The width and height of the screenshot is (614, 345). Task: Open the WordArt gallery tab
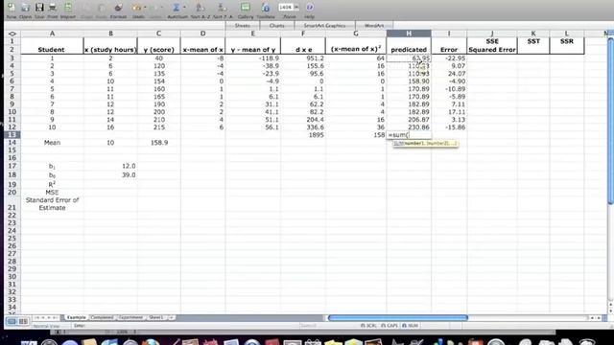click(x=374, y=26)
